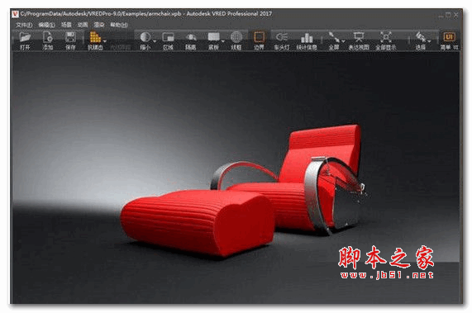Screen dimensions: 472x313
Task: Open the 帮助(H) Help menu
Action: coord(119,25)
